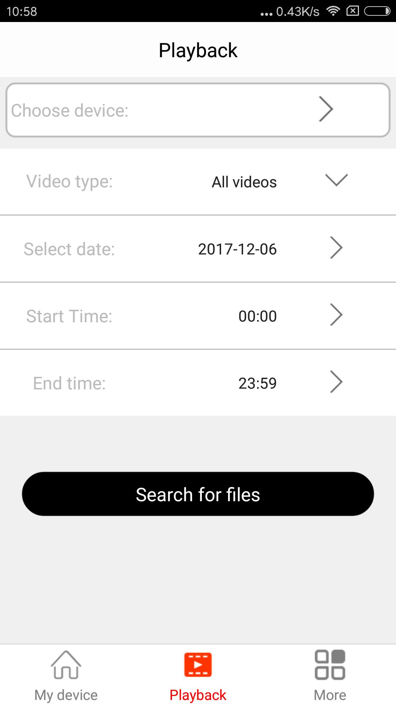Expand the Video type dropdown arrow
Image resolution: width=396 pixels, height=704 pixels.
(x=336, y=180)
